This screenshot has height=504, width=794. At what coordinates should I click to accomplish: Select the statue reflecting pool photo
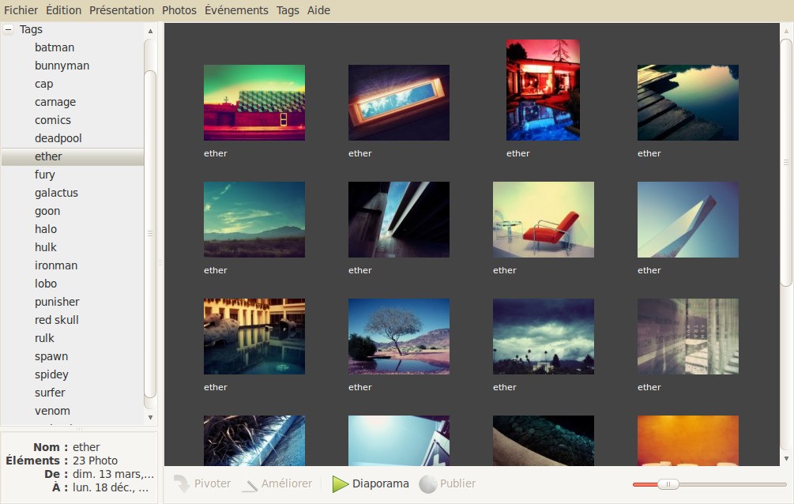(254, 337)
